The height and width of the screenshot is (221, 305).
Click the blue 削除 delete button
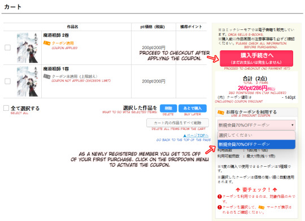pyautogui.click(x=168, y=109)
